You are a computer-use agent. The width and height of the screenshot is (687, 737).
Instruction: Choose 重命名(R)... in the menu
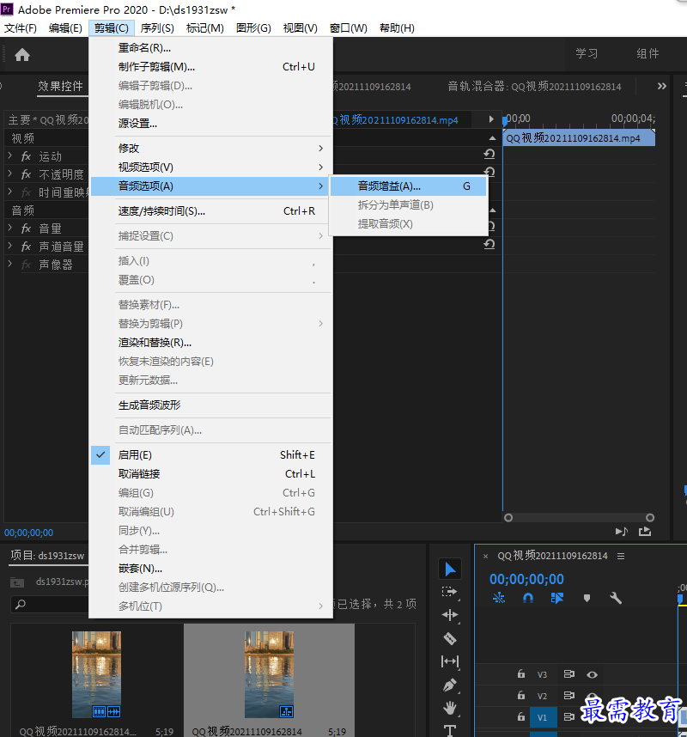click(211, 48)
